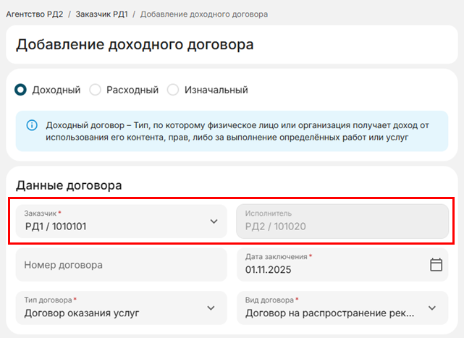
Task: Open the calendar icon in Дата заключения
Action: click(436, 265)
